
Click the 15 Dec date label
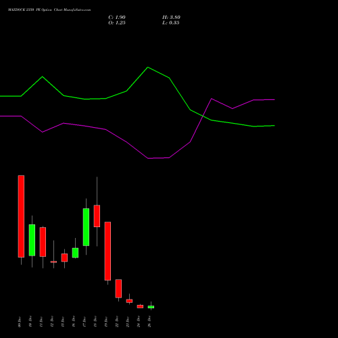tap(63, 322)
